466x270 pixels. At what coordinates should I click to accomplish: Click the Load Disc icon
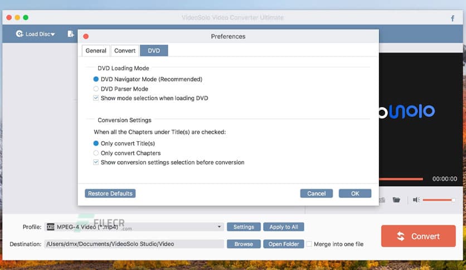point(20,33)
